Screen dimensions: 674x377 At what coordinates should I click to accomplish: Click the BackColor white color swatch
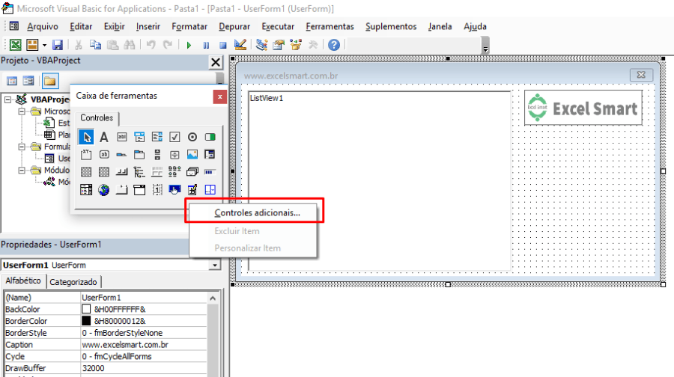click(86, 309)
